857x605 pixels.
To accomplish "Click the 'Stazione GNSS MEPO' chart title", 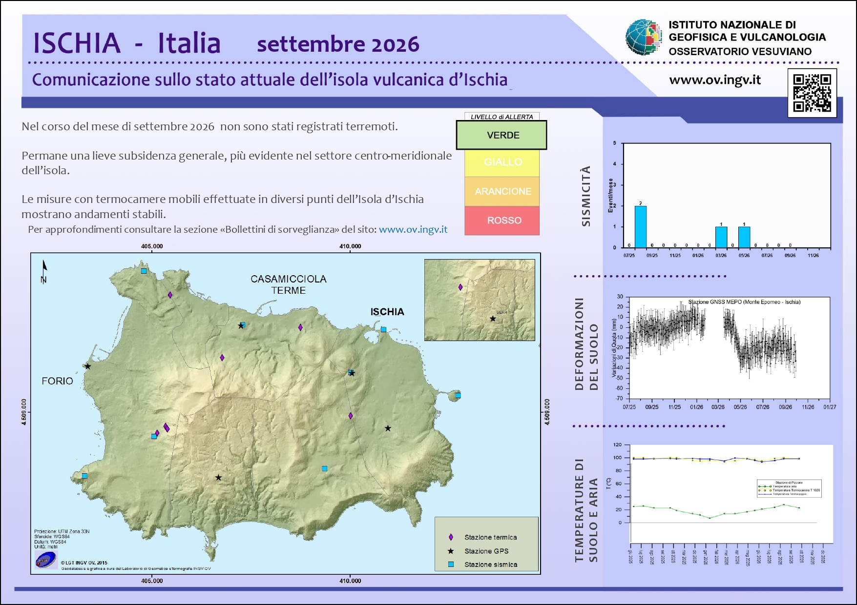I will [x=744, y=302].
